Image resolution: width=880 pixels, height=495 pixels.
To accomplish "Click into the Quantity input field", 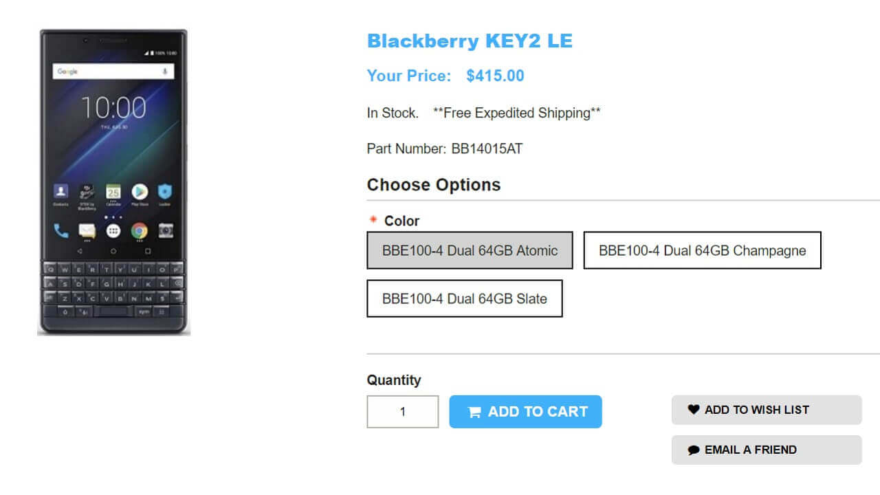I will click(x=402, y=412).
